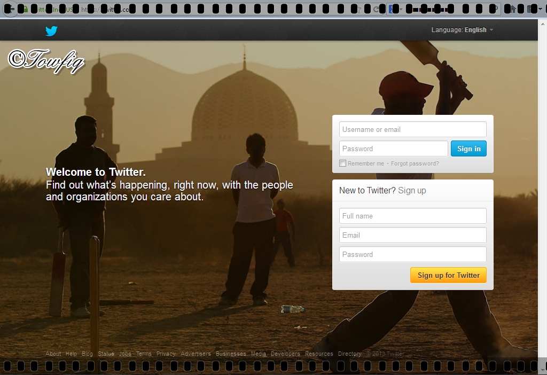Open the Advertisers footer link

point(196,354)
